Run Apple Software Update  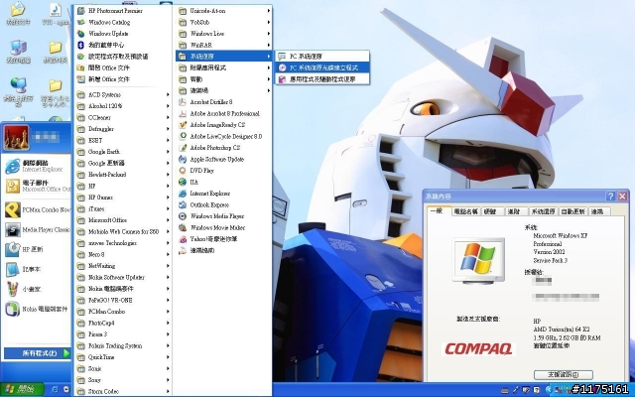pyautogui.click(x=224, y=159)
